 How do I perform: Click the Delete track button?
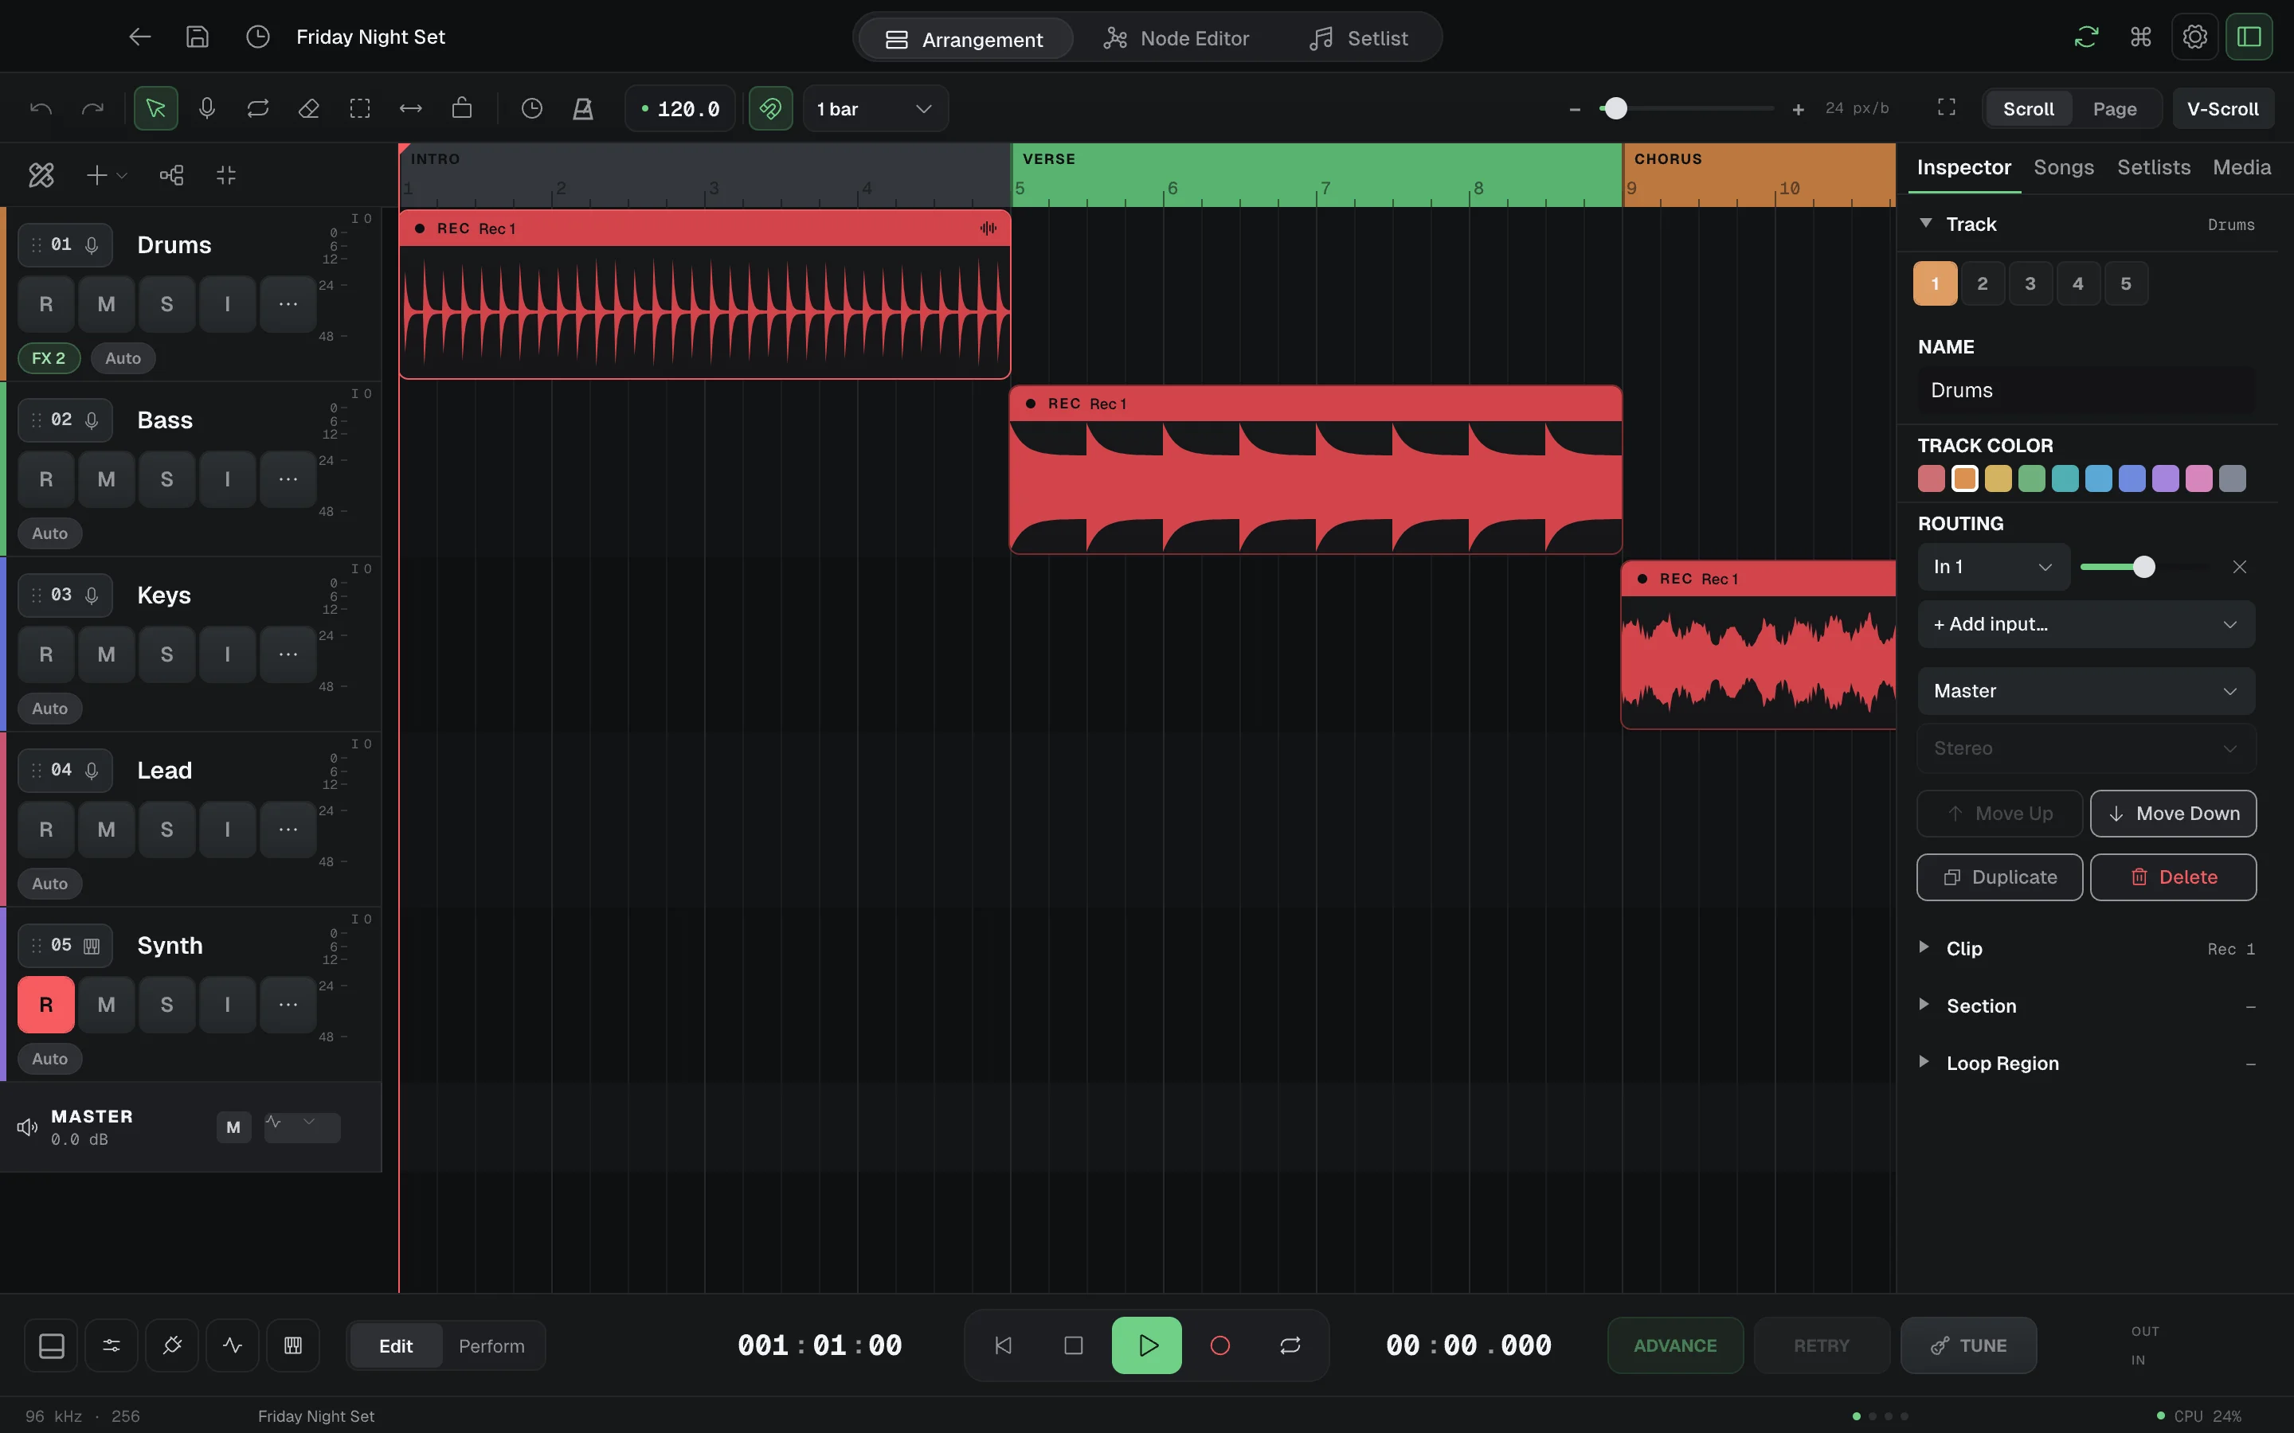(2173, 877)
